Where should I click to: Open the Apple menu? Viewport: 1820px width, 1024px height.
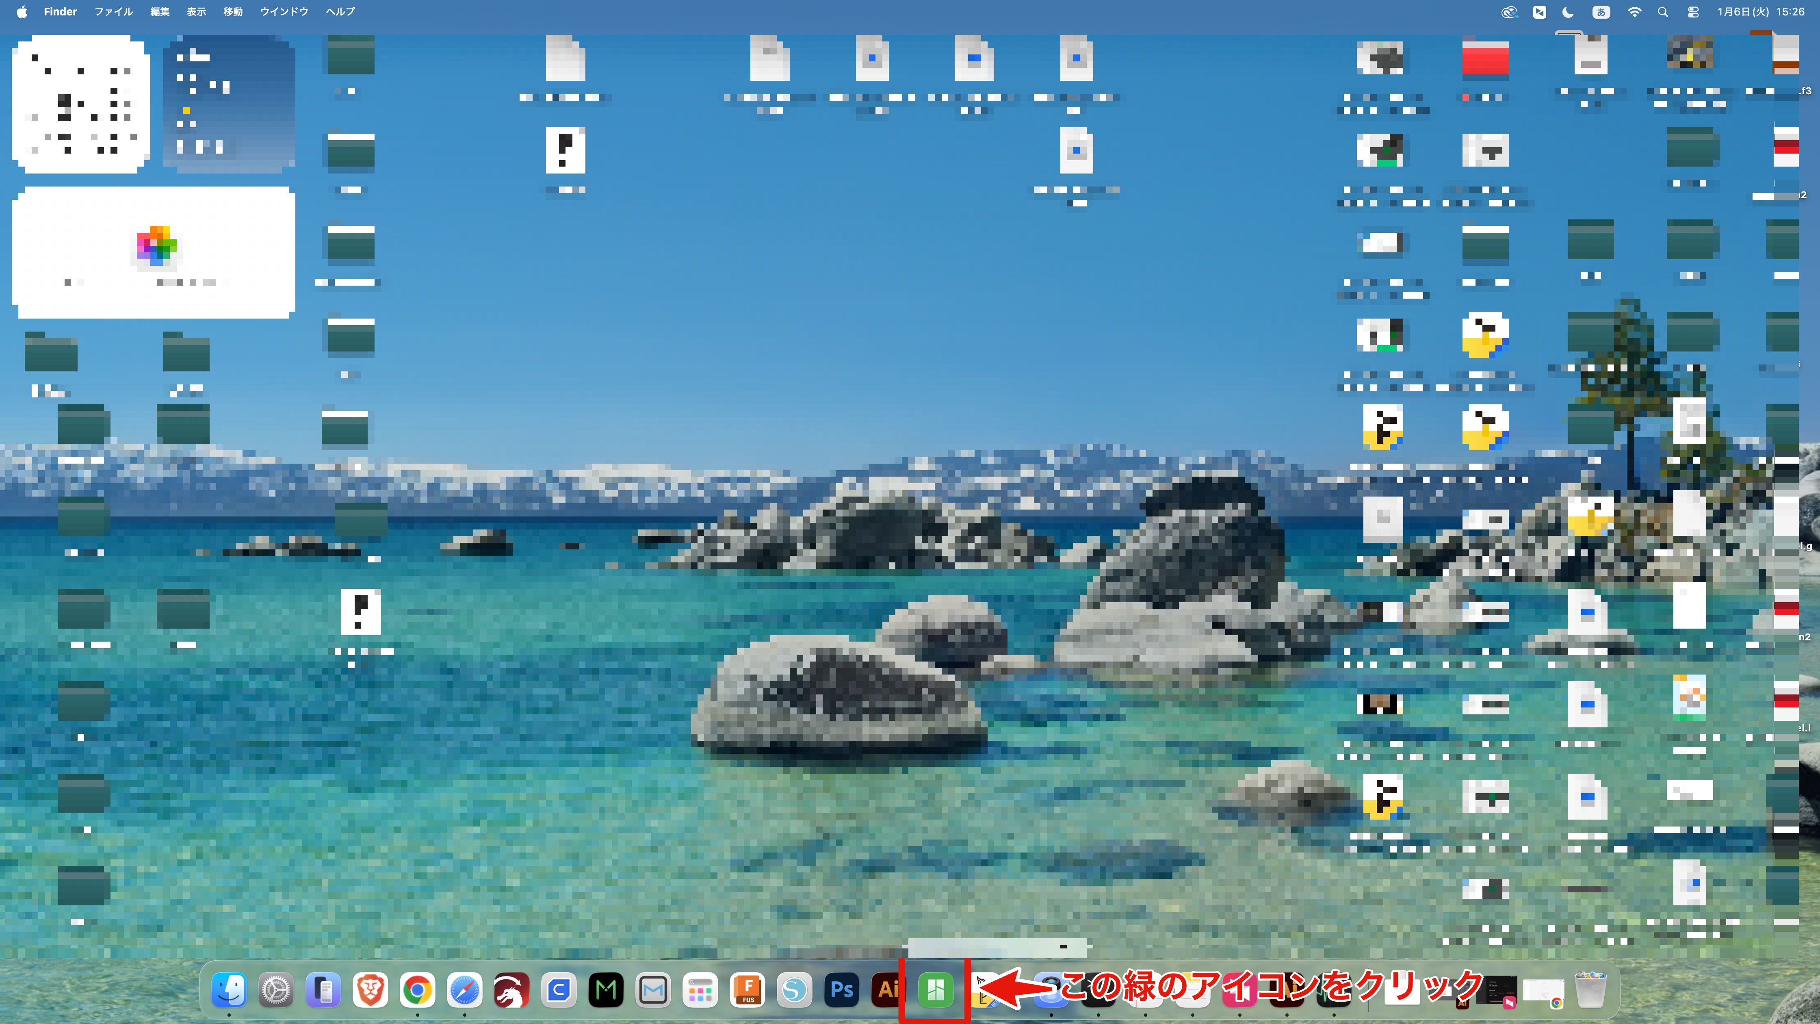22,12
